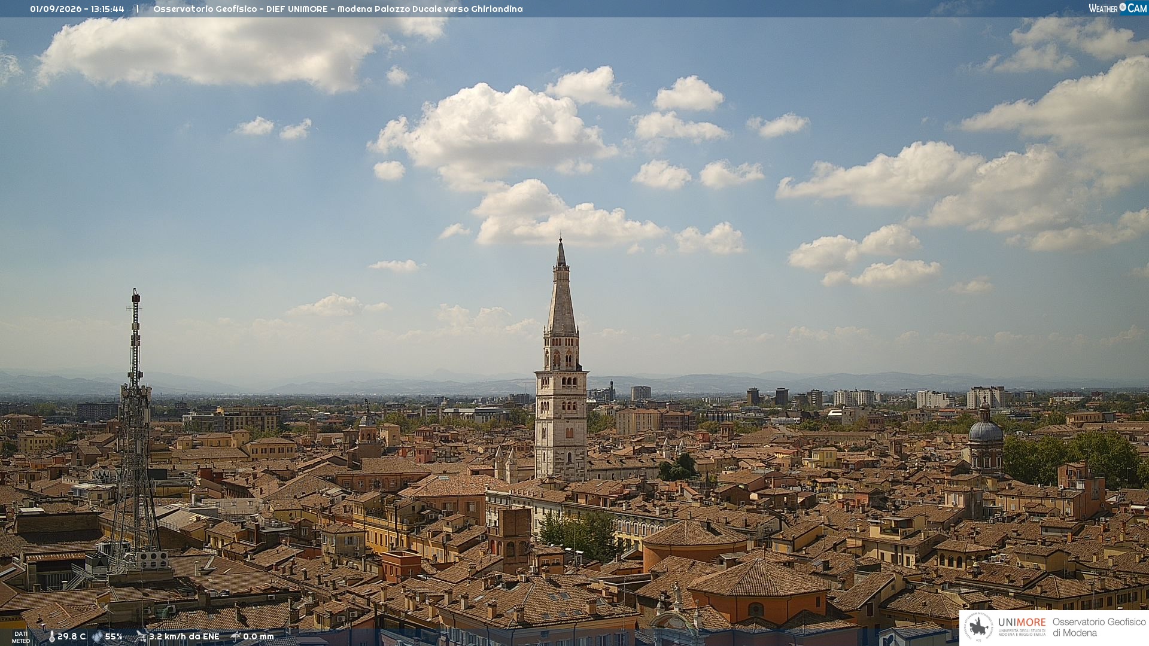
Task: Click the WeatherCAM logo in top corner
Action: click(x=1117, y=8)
